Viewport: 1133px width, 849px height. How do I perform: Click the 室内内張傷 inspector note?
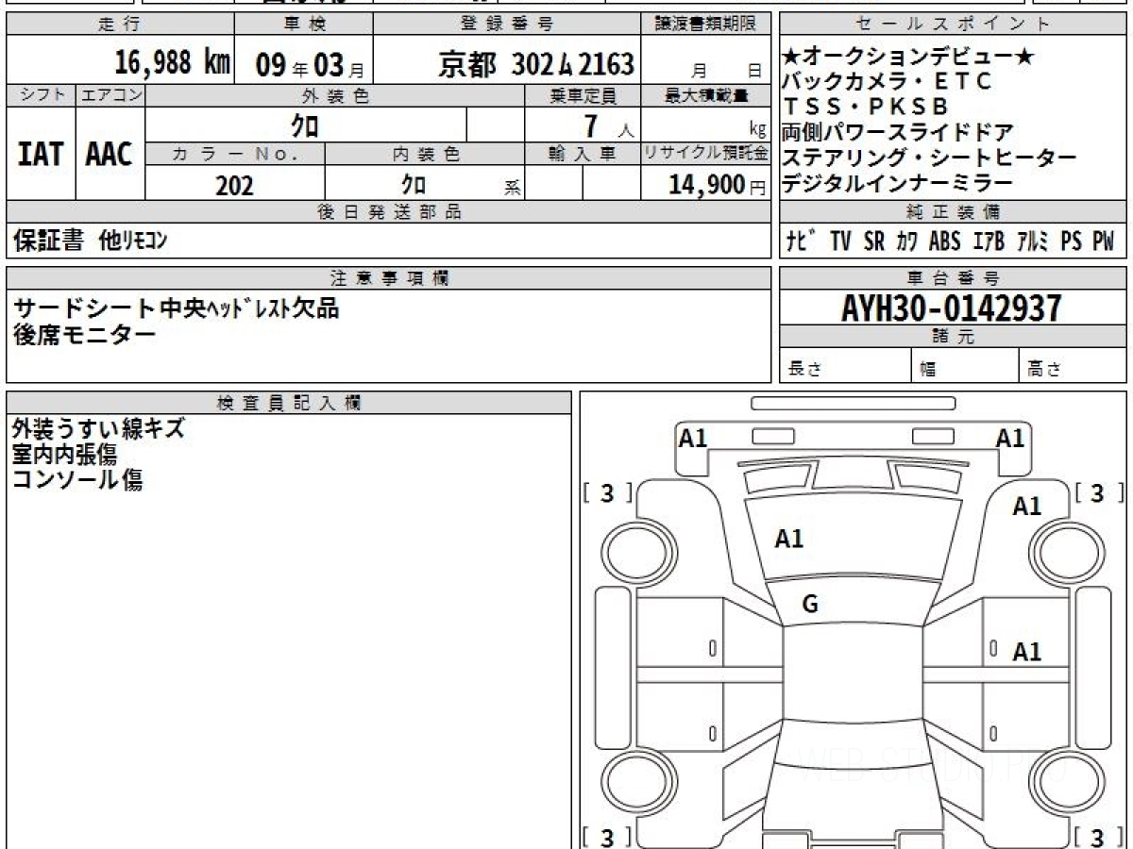[64, 455]
